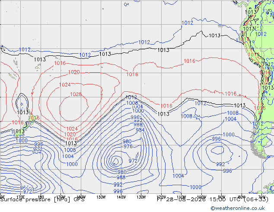The height and width of the screenshot is (212, 274).
Task: Click the 'Surface pressure [hPa] GFS' map title
Action: (x=42, y=199)
